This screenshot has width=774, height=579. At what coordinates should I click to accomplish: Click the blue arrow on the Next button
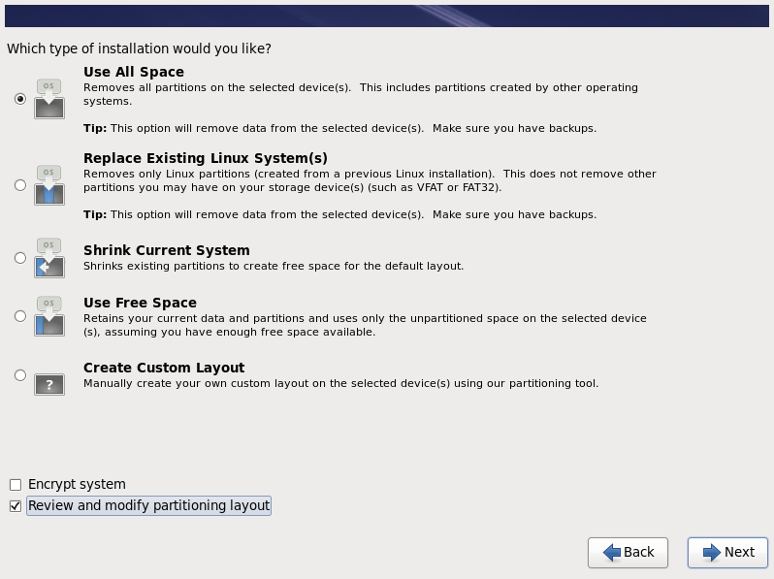(x=712, y=553)
